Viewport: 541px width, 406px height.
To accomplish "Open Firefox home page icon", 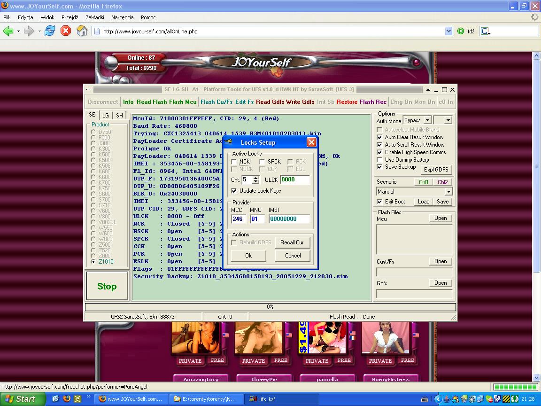I will pyautogui.click(x=82, y=31).
